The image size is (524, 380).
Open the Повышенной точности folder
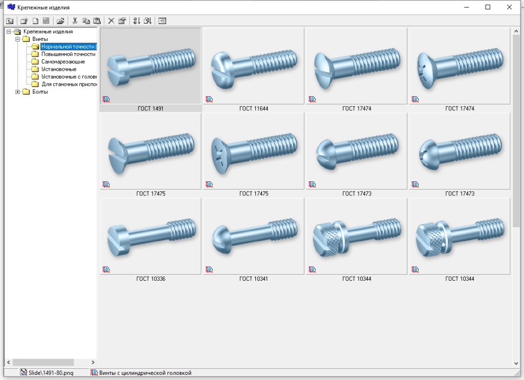point(68,54)
